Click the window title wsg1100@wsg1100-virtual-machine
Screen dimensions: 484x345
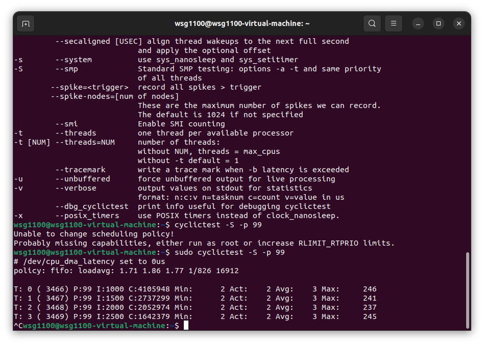(242, 23)
